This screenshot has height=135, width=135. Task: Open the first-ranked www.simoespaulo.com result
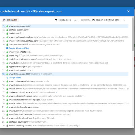point(20,26)
